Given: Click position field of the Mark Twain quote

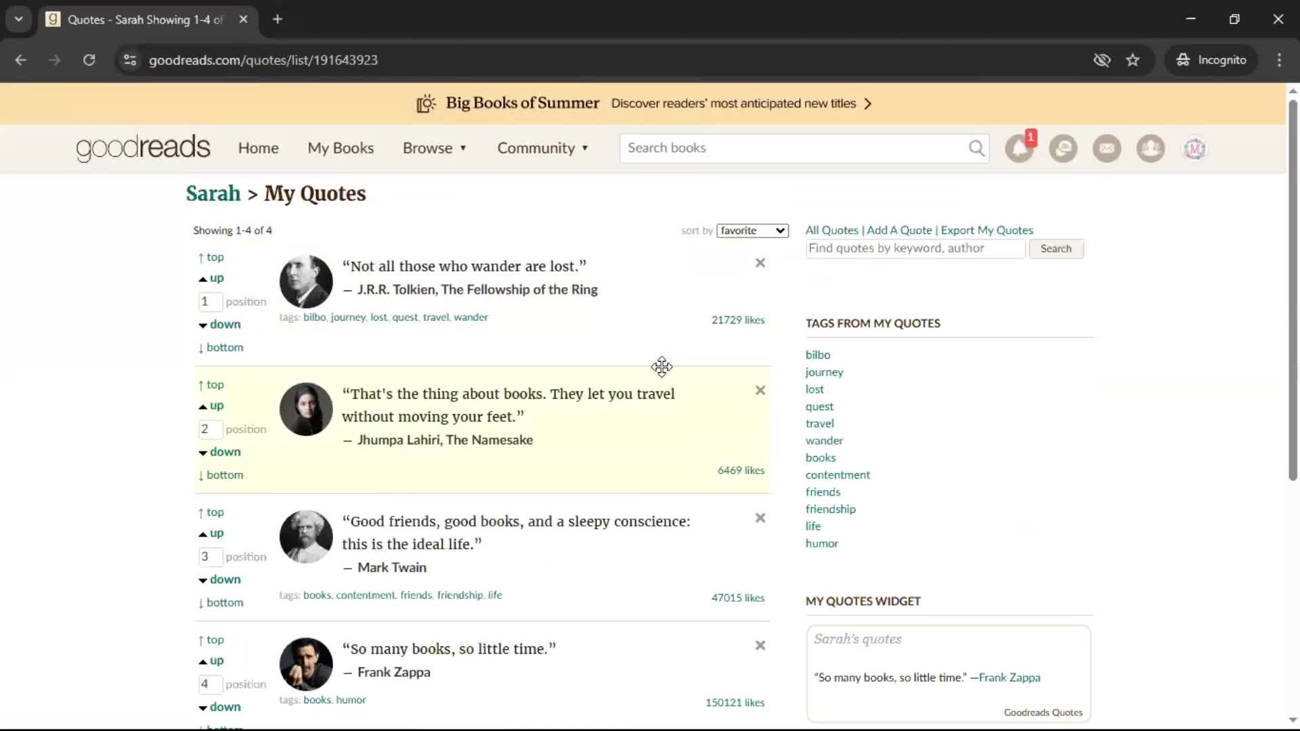Looking at the screenshot, I should coord(210,557).
